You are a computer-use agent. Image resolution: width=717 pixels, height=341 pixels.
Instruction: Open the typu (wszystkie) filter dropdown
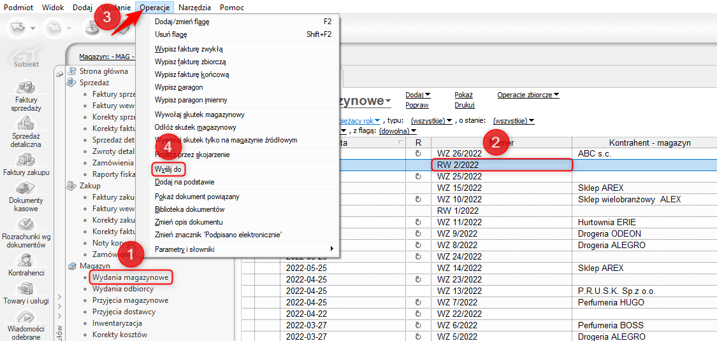coord(431,120)
